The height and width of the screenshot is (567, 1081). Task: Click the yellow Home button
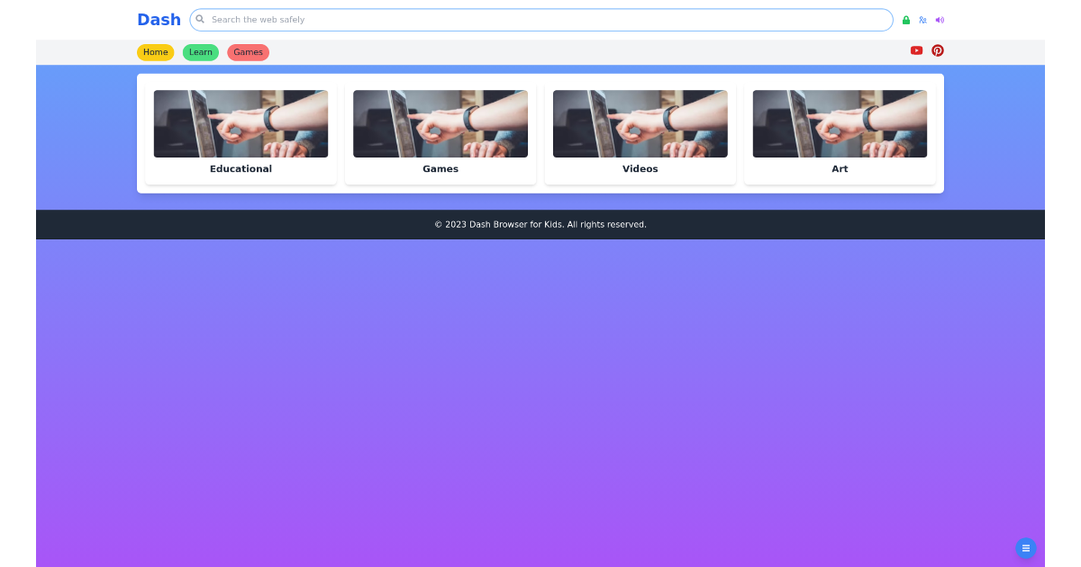(155, 52)
